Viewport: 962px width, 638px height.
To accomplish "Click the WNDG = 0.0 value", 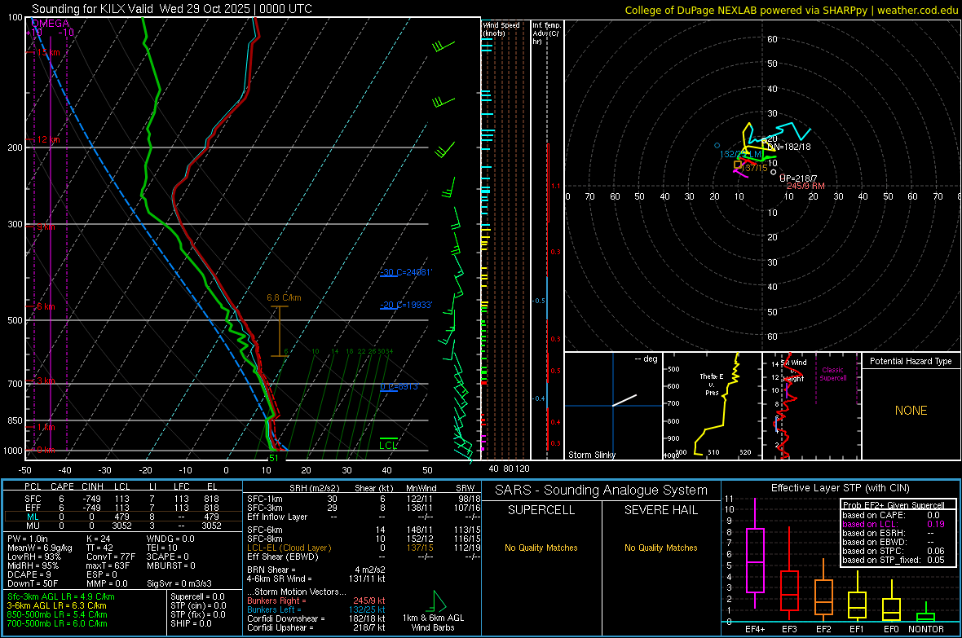I will click(170, 539).
